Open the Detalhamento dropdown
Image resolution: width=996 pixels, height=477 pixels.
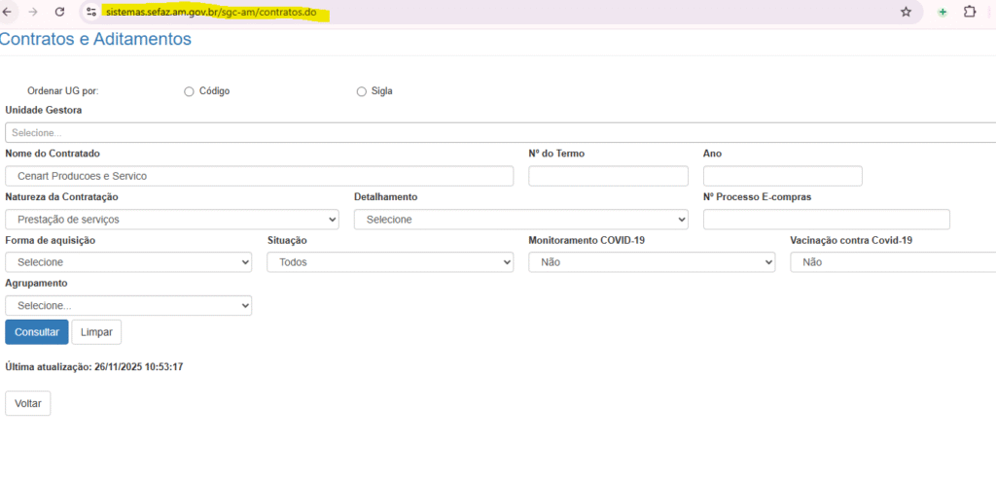[520, 220]
